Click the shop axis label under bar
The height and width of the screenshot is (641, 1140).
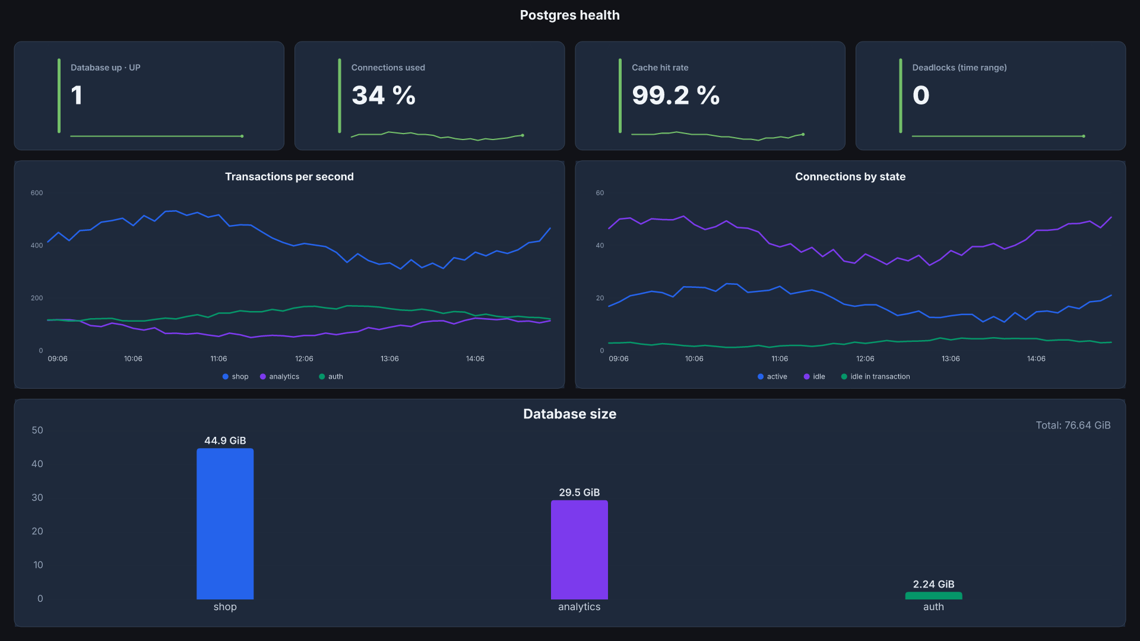pos(225,607)
